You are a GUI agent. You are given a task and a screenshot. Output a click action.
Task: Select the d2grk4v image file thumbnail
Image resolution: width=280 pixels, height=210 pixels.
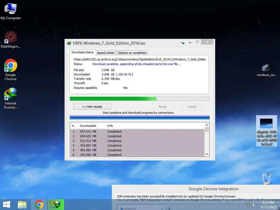(x=266, y=131)
